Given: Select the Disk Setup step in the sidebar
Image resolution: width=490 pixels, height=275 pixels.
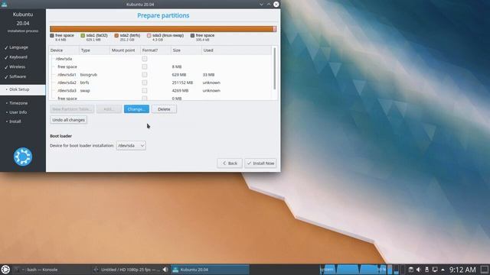Looking at the screenshot, I should coord(22,89).
